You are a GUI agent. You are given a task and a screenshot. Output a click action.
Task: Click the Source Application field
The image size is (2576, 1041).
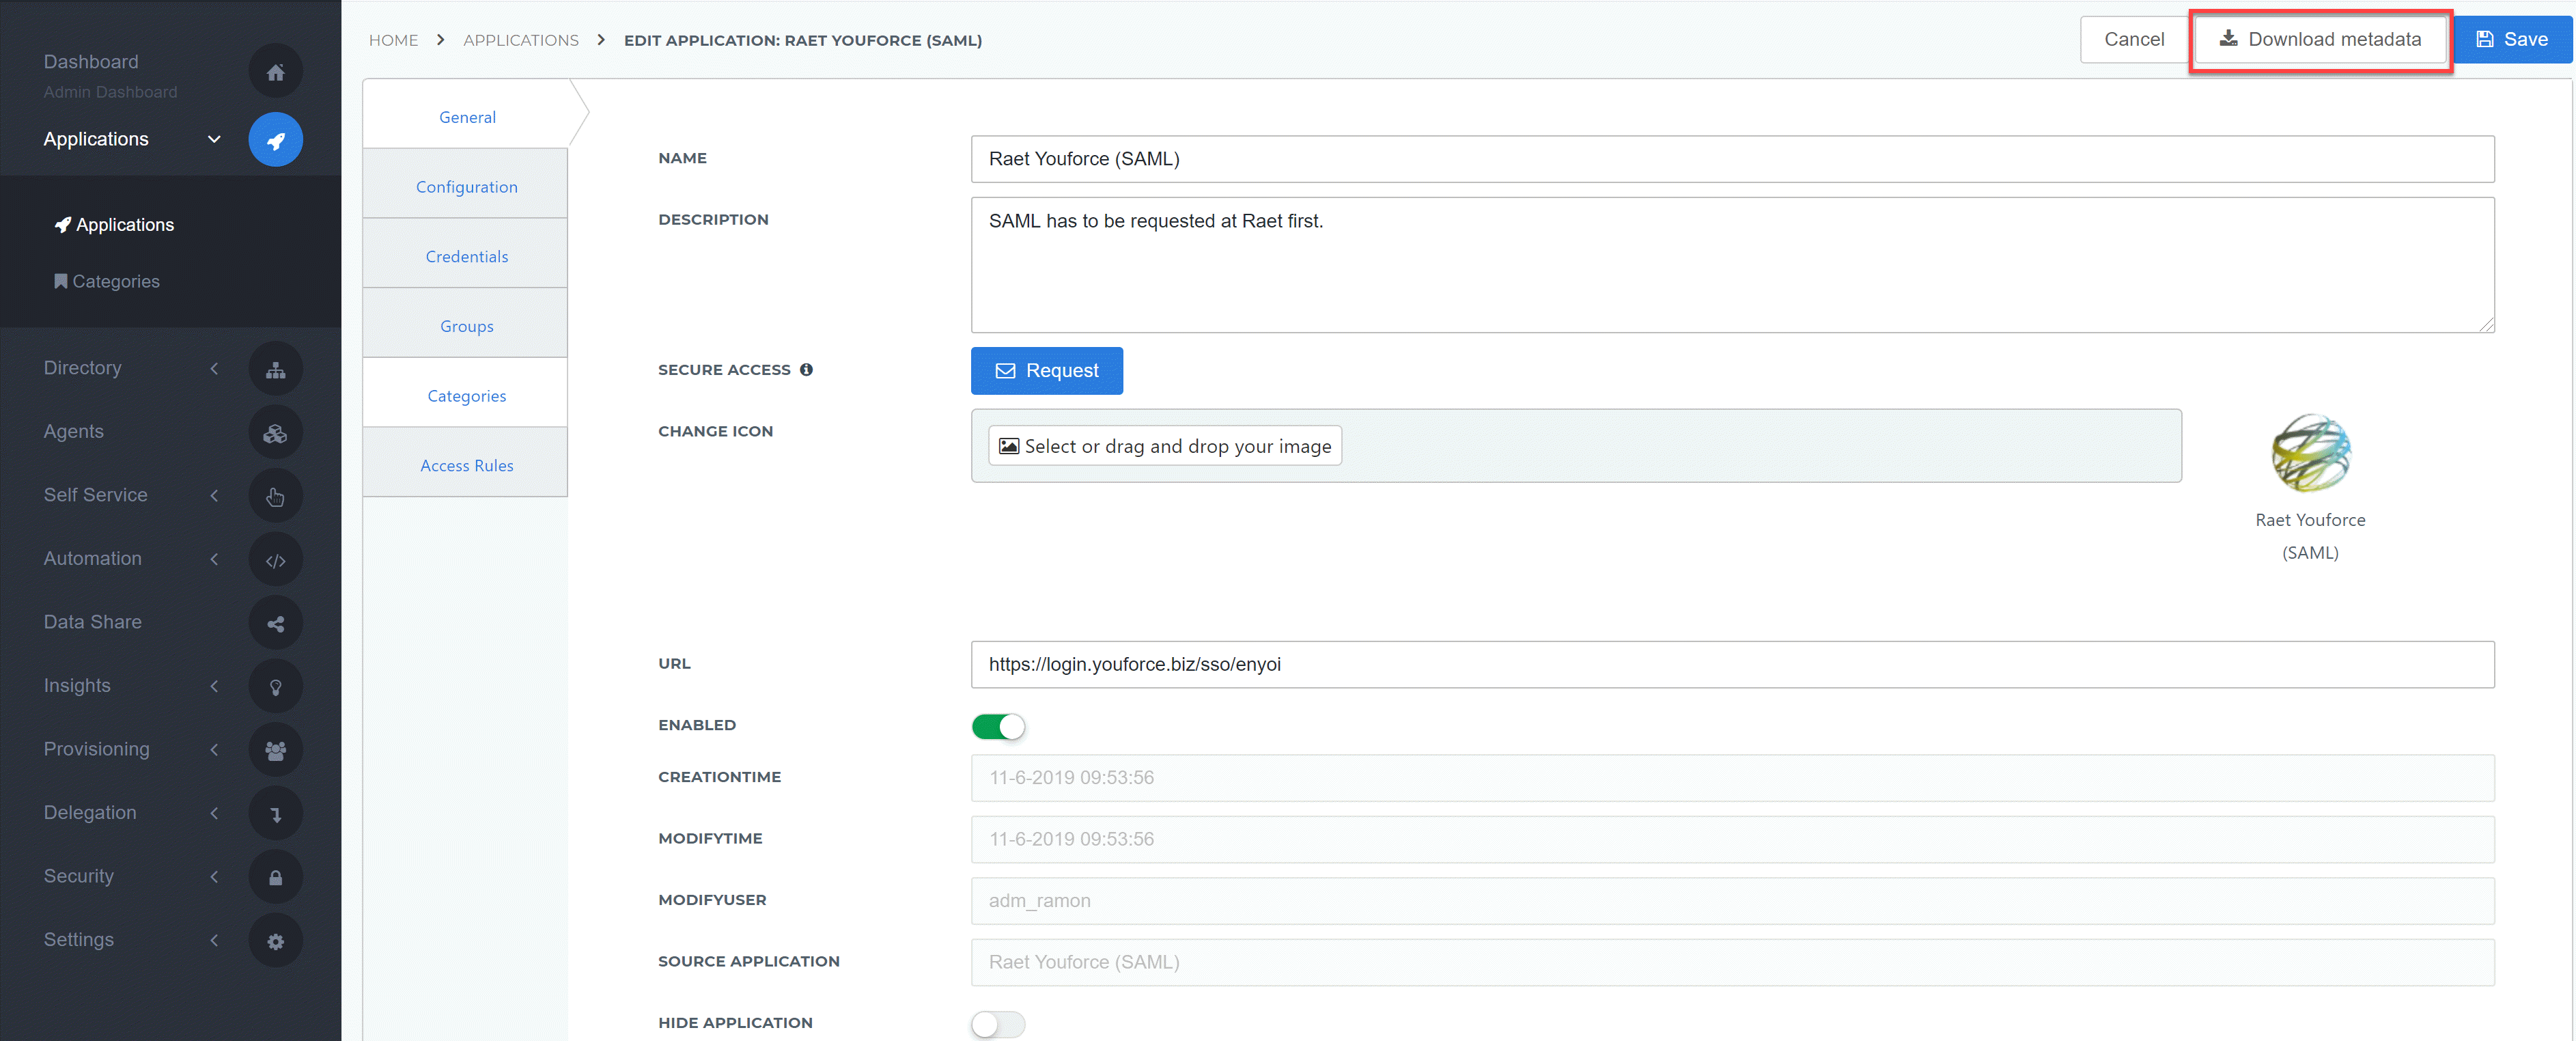[1732, 963]
